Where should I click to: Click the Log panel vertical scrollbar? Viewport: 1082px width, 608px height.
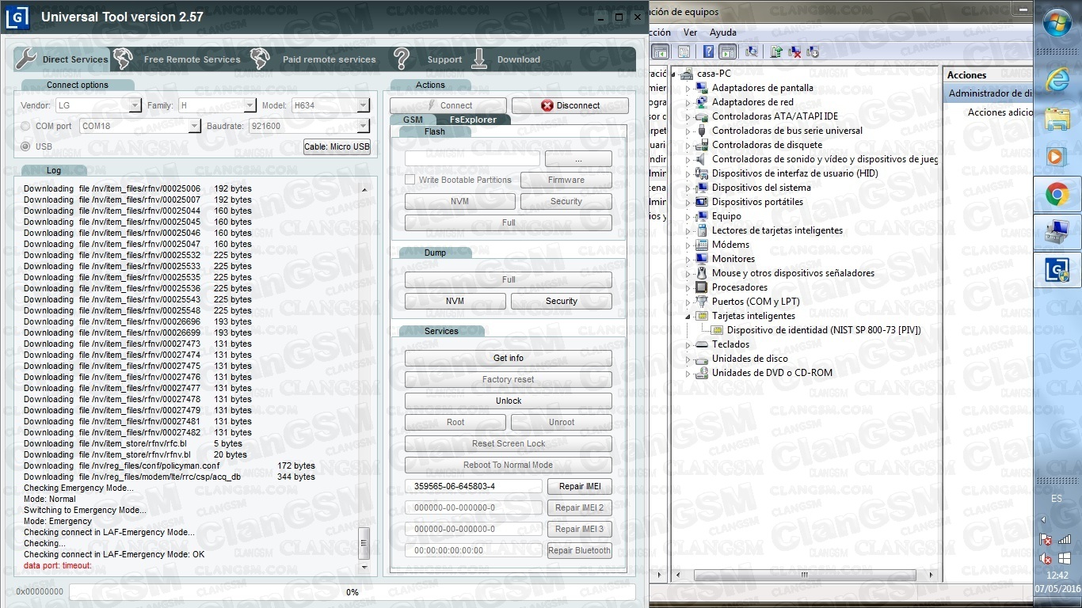click(364, 378)
